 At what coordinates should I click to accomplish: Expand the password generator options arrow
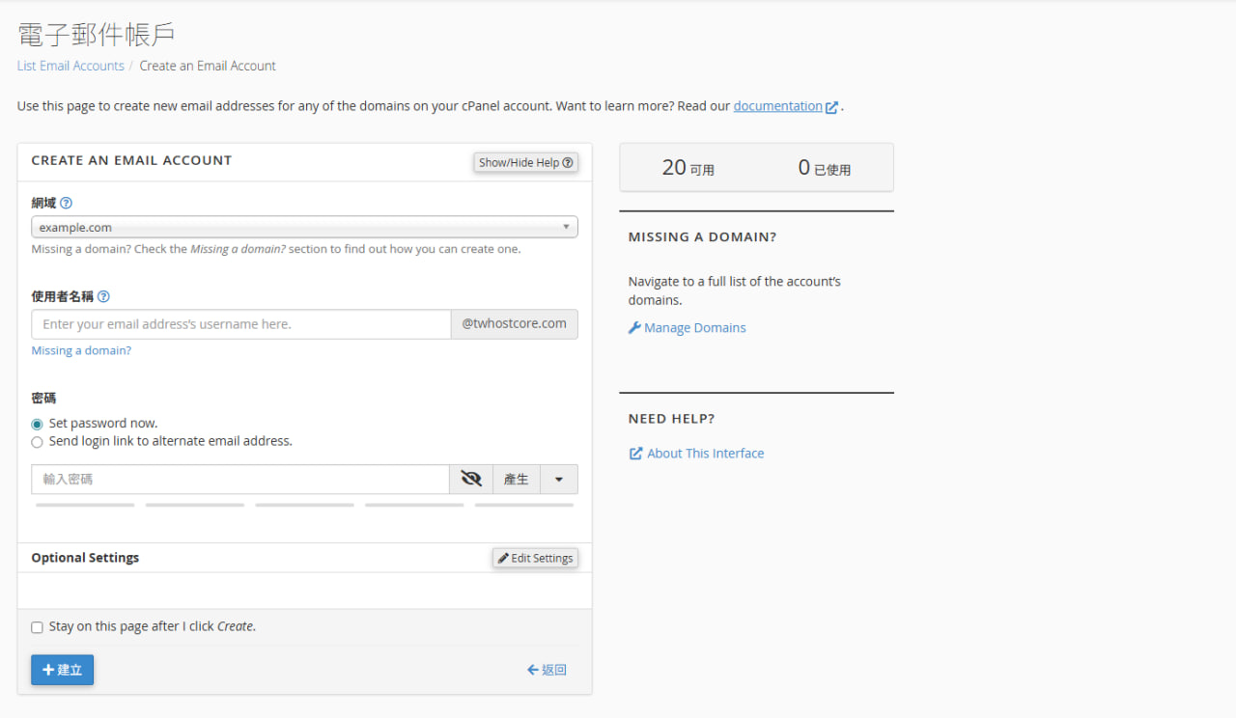click(x=558, y=480)
